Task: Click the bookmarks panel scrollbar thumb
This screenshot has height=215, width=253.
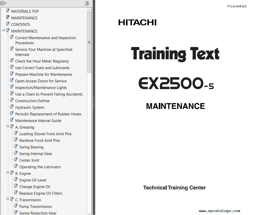Action: point(89,42)
